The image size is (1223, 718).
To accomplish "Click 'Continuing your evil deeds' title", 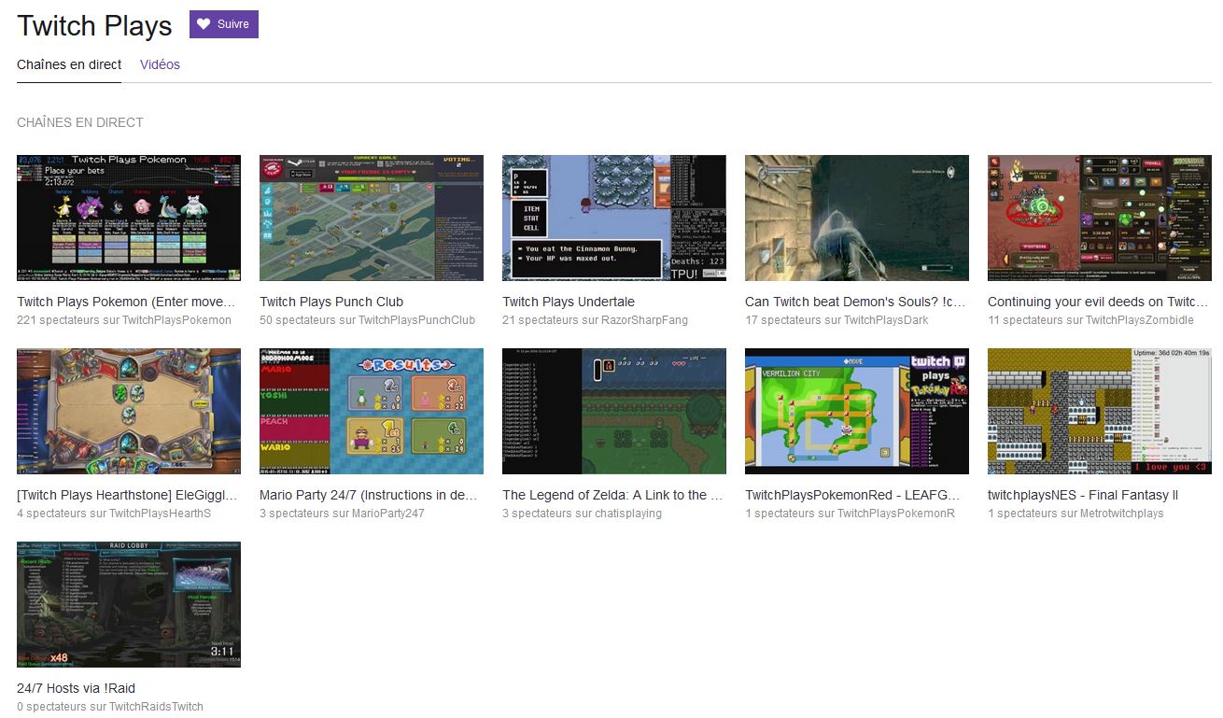I will (1098, 302).
